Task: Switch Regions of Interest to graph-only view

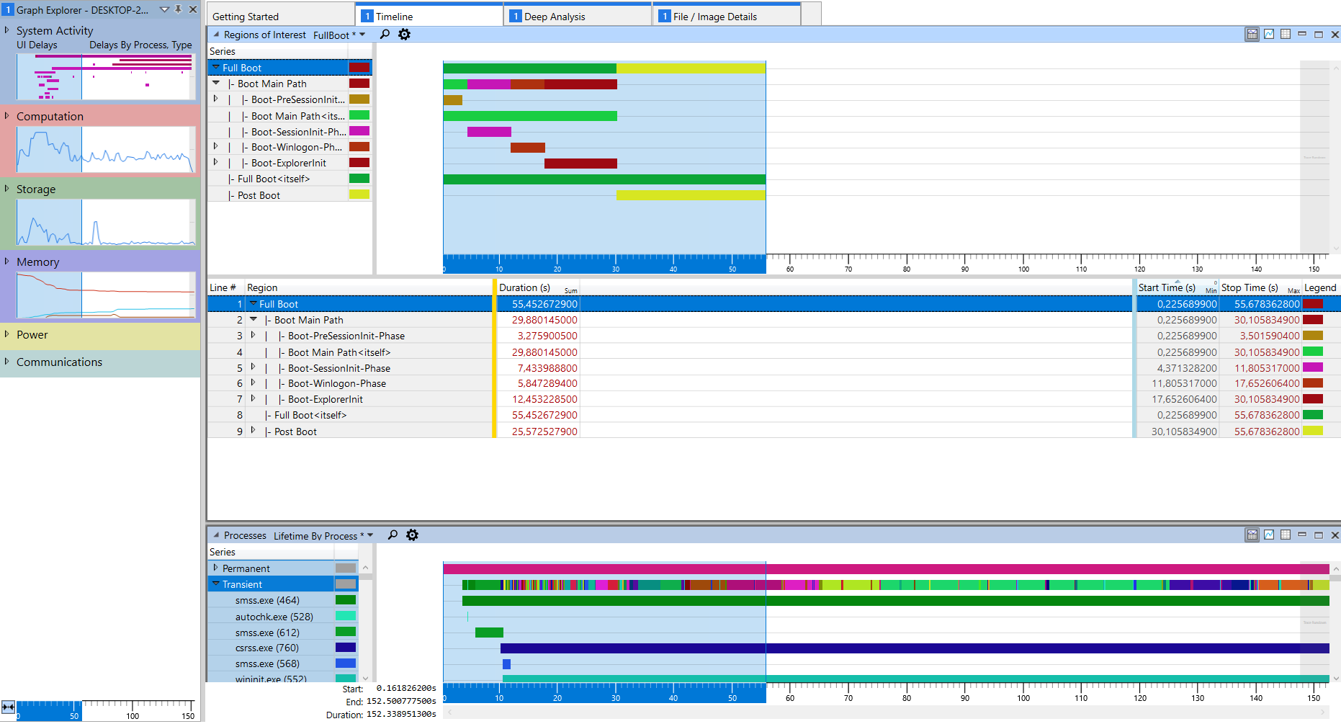Action: pyautogui.click(x=1269, y=35)
